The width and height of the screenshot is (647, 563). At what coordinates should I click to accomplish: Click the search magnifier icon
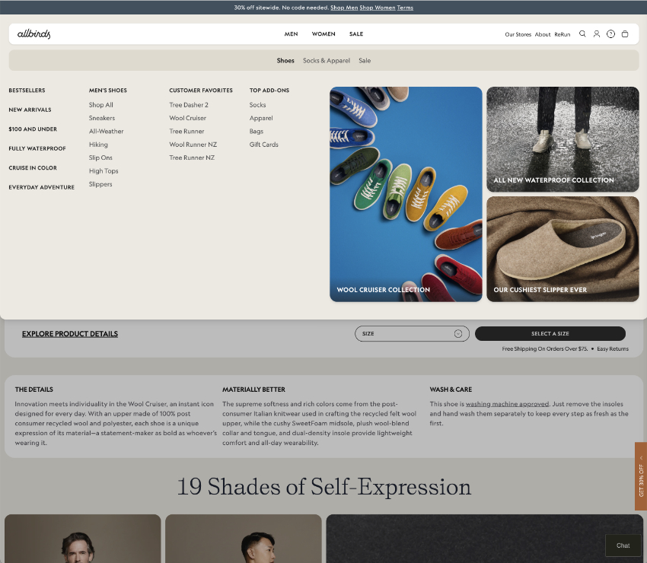(x=582, y=34)
